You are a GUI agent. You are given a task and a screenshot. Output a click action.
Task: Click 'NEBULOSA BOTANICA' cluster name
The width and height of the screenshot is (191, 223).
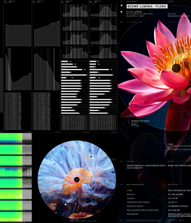point(179,16)
